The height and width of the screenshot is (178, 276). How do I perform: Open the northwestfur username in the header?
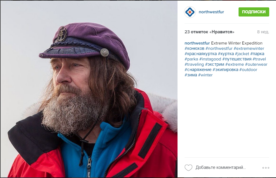[x=211, y=12]
